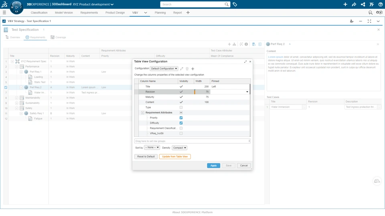The image size is (385, 216).
Task: Enable visibility for Type column
Action: pos(181,107)
